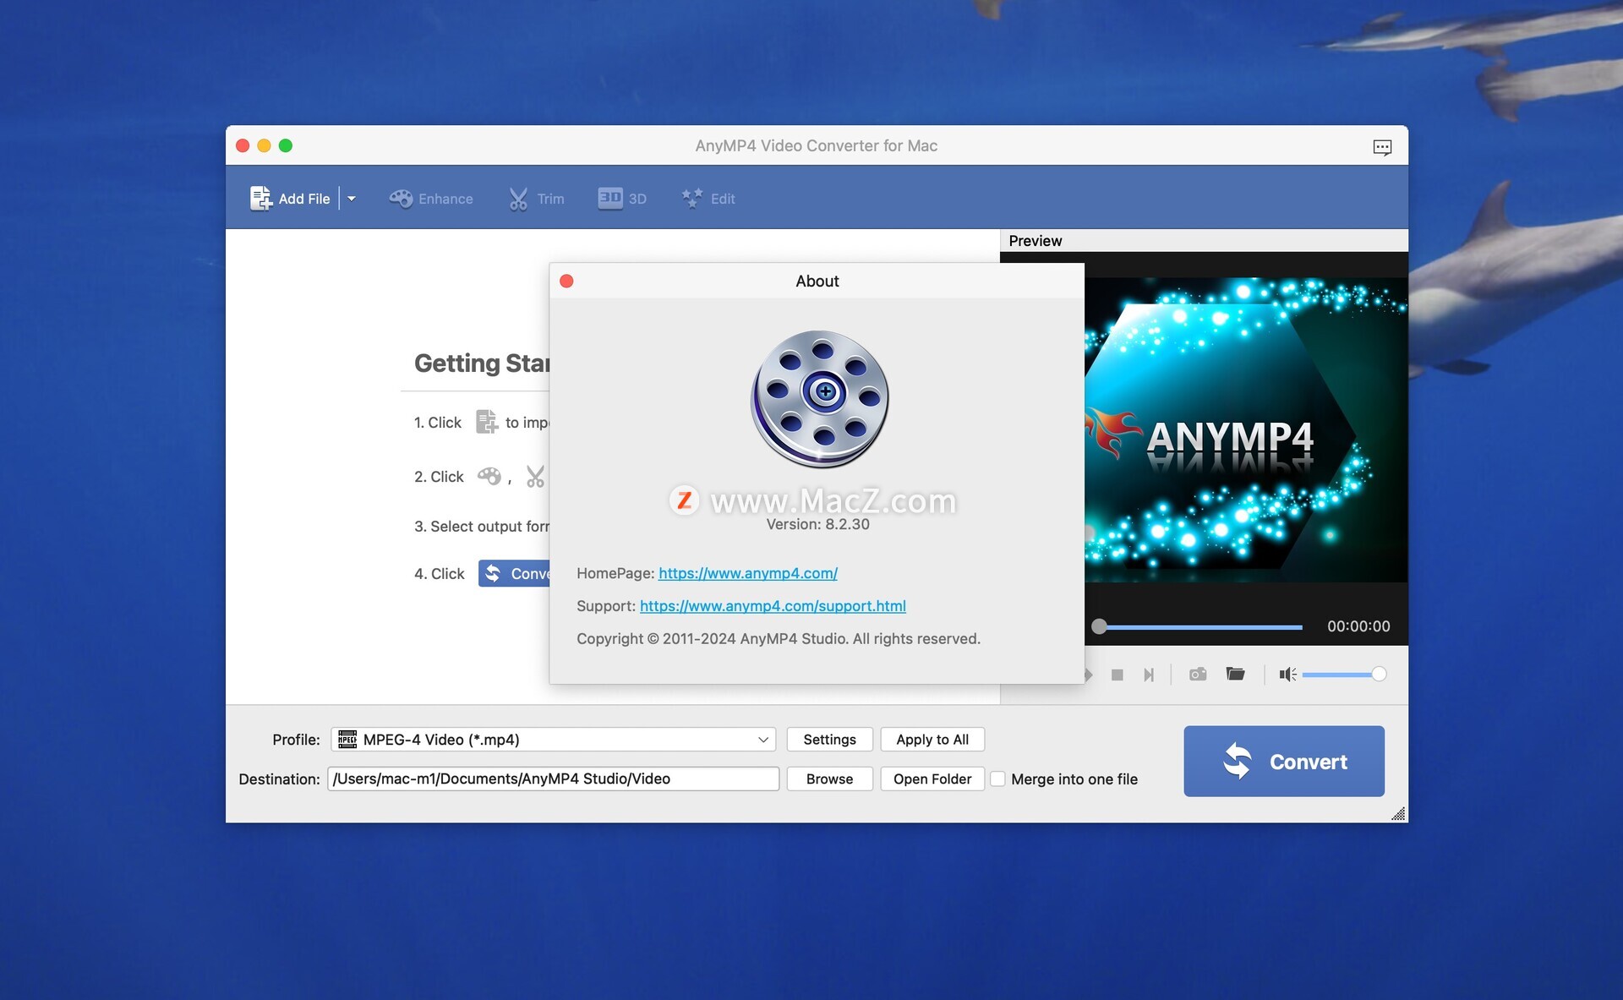Open the AnyMP4 homepage link

coord(748,573)
